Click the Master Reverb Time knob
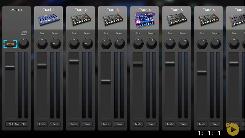The image size is (245, 138). click(23, 43)
